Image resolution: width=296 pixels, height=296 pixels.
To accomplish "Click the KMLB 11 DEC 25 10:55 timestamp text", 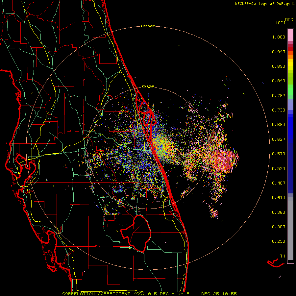I will click(207, 294).
